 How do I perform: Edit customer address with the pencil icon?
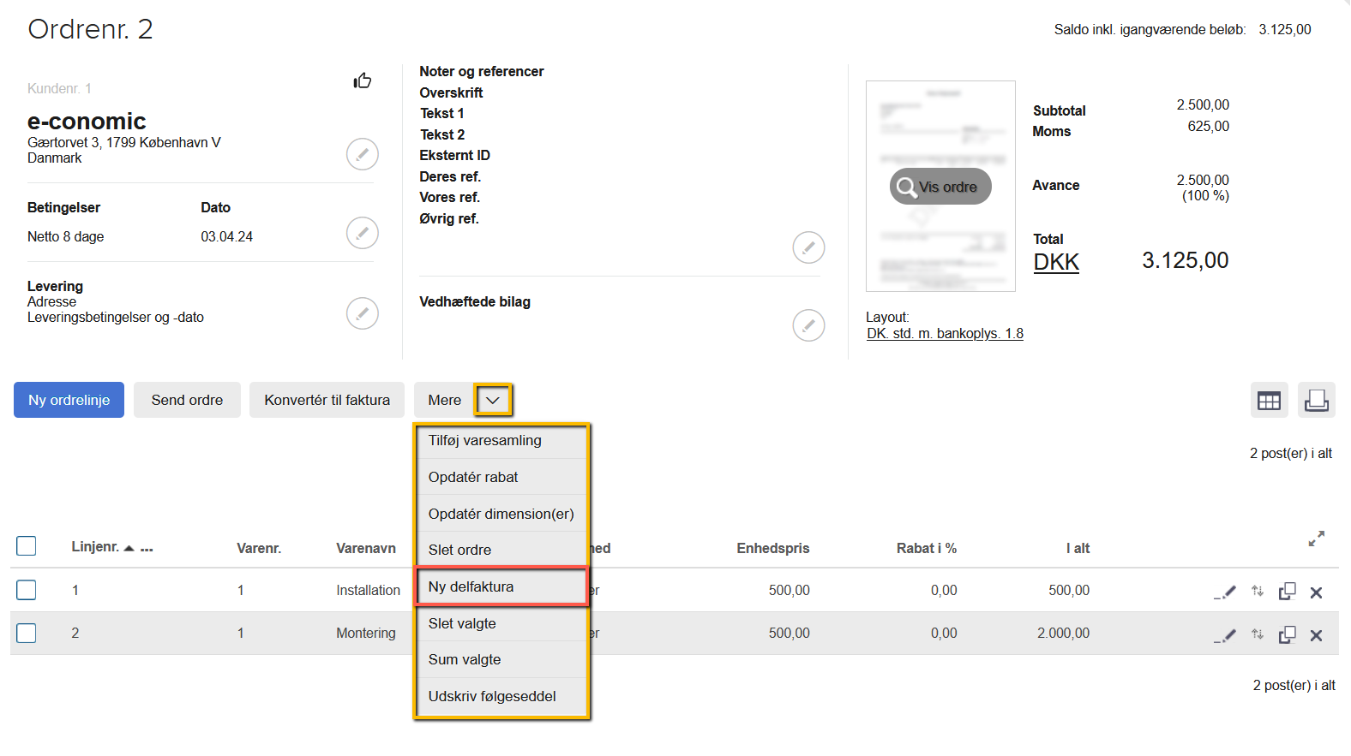point(362,154)
